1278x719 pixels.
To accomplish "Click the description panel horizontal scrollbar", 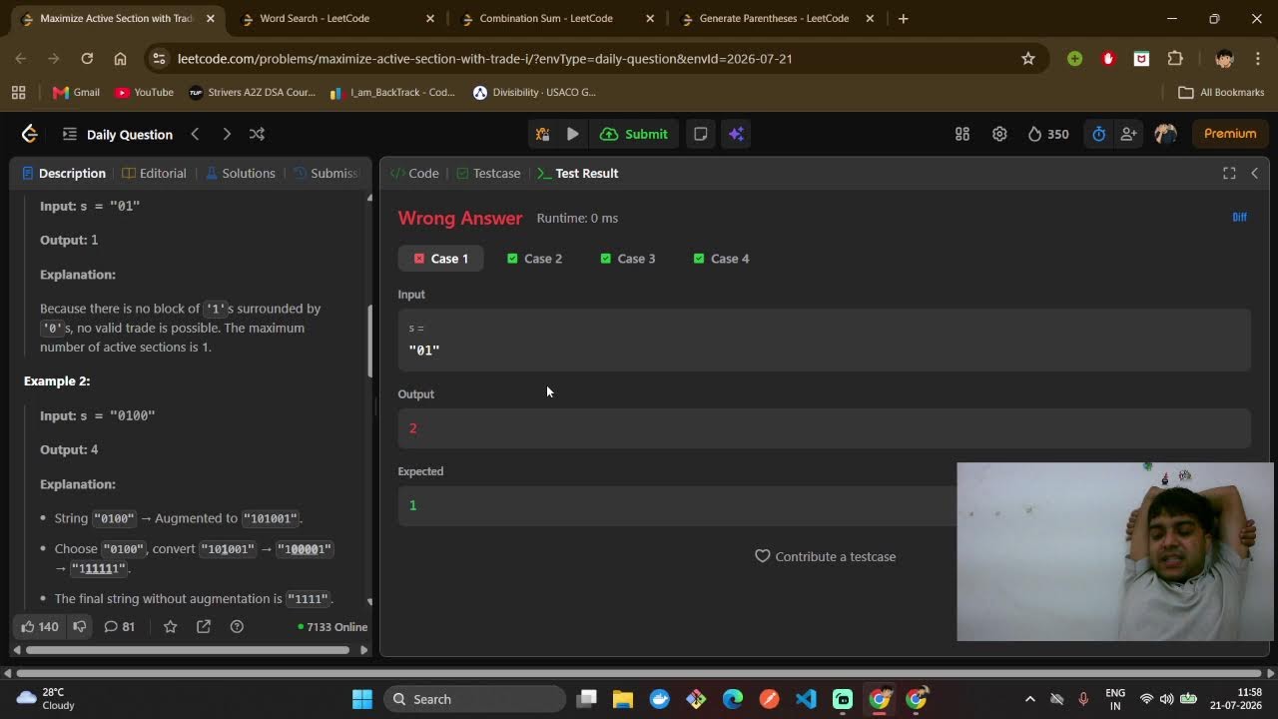I will [188, 650].
